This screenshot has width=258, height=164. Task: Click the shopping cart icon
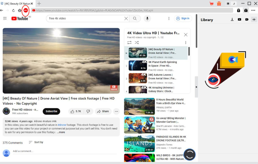[x=212, y=3]
